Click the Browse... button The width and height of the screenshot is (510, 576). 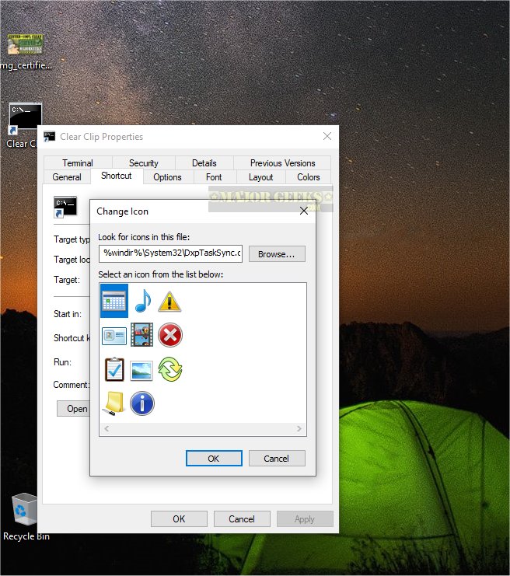click(277, 254)
